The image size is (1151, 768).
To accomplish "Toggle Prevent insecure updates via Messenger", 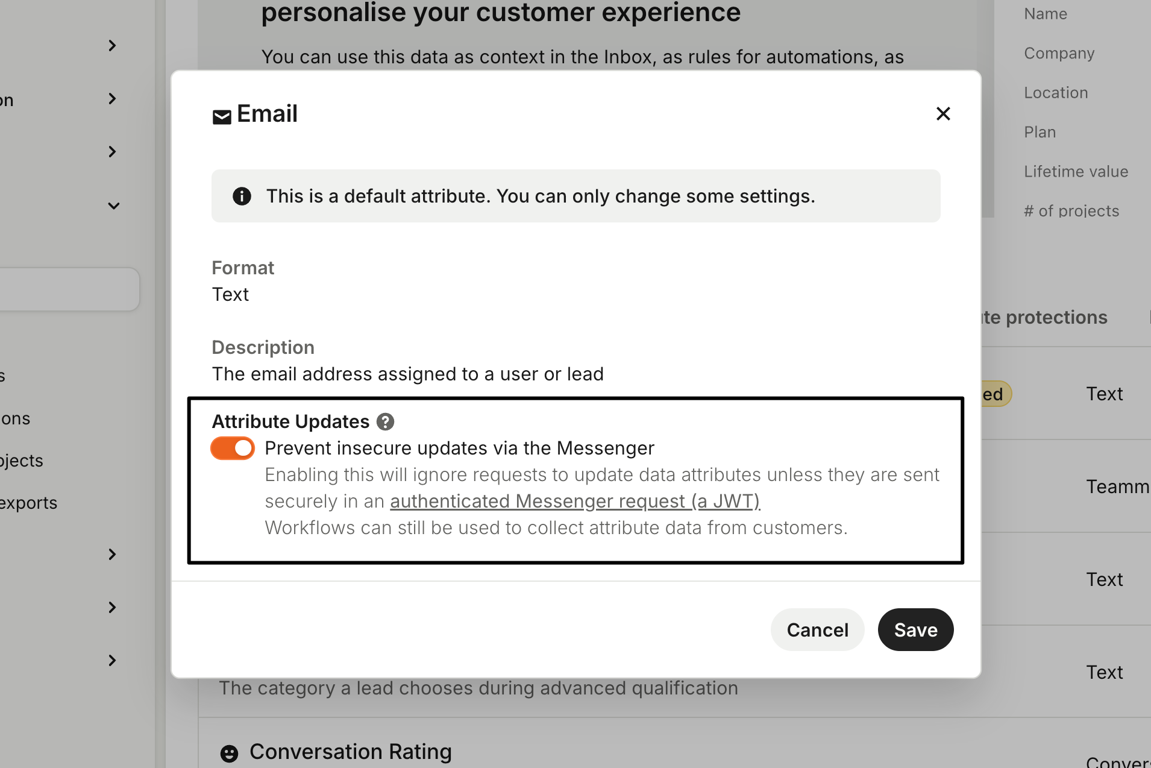I will pos(233,449).
